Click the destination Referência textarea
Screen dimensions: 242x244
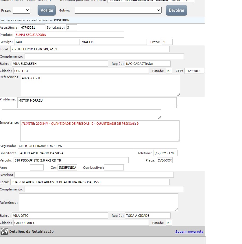(x=99, y=202)
